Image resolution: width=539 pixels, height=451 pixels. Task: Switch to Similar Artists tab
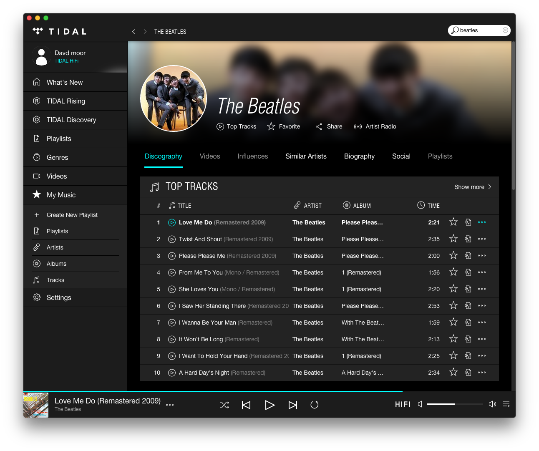coord(306,156)
